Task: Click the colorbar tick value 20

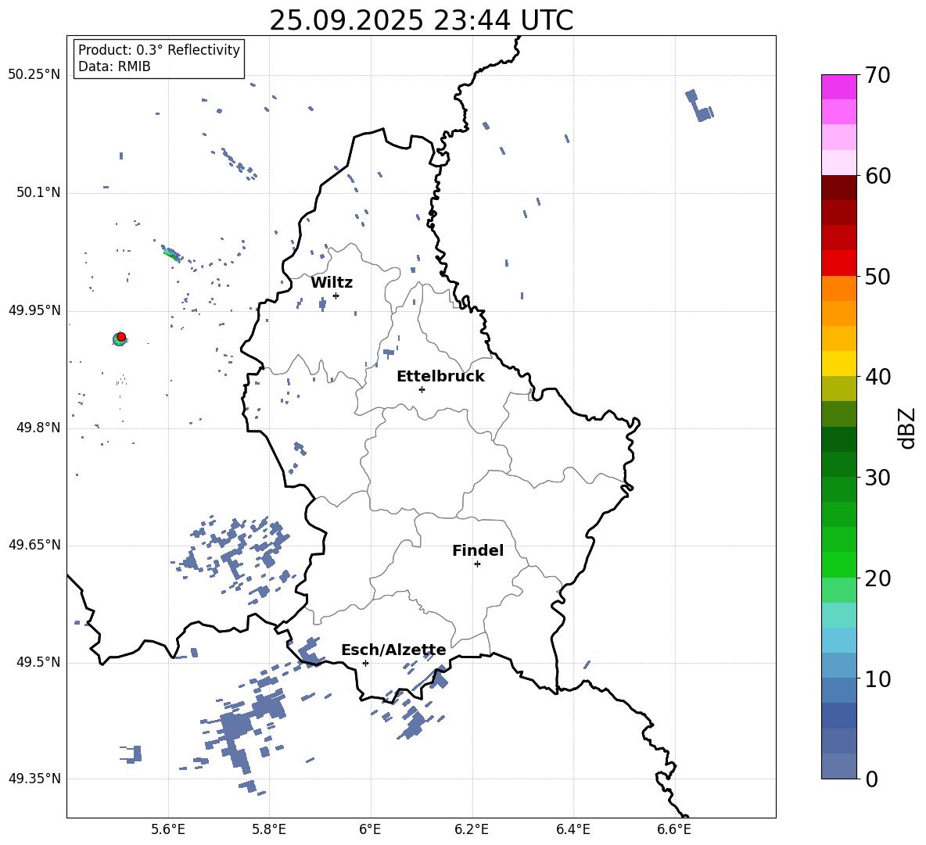Action: (x=878, y=578)
